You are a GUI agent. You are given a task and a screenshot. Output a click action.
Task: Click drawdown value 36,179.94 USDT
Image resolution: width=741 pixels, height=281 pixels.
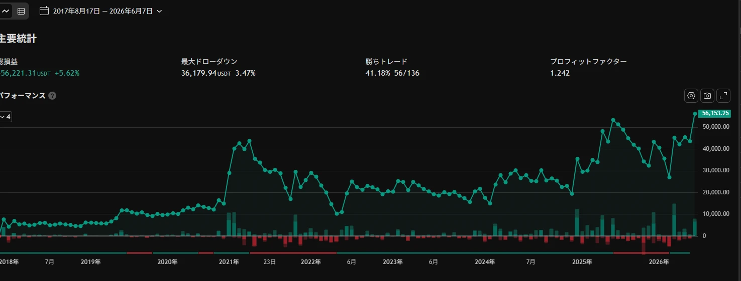[206, 73]
